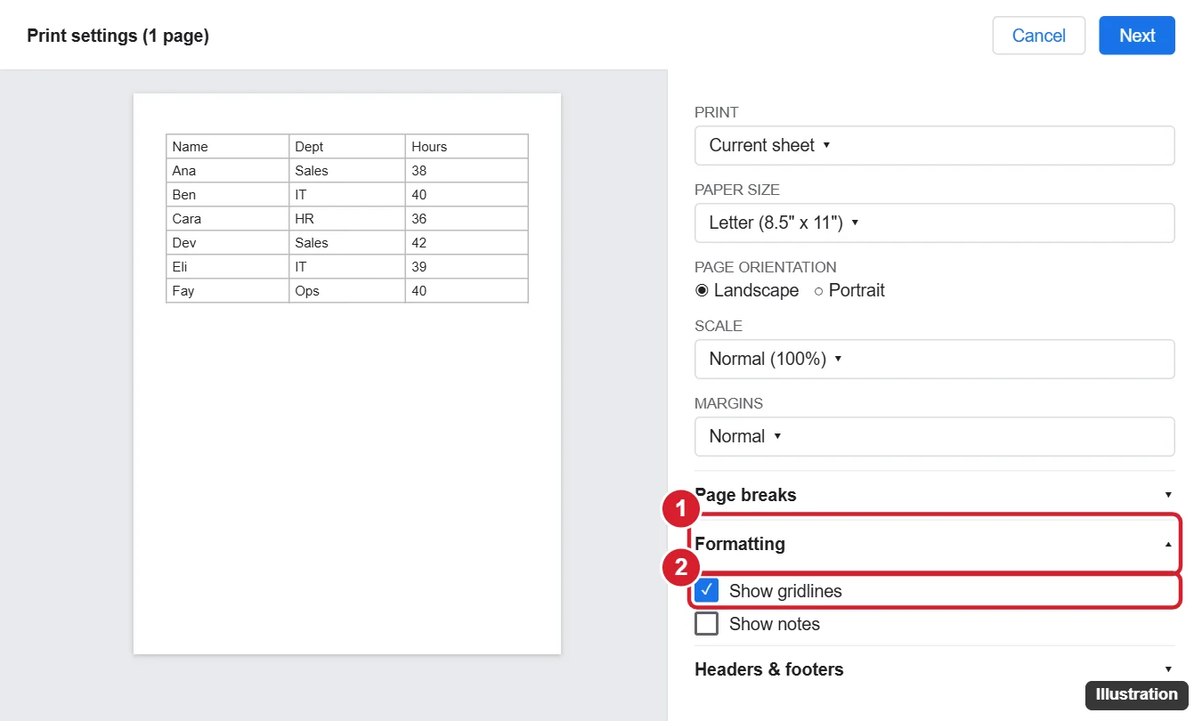Collapse the Formatting section
1202x721 pixels.
934,544
